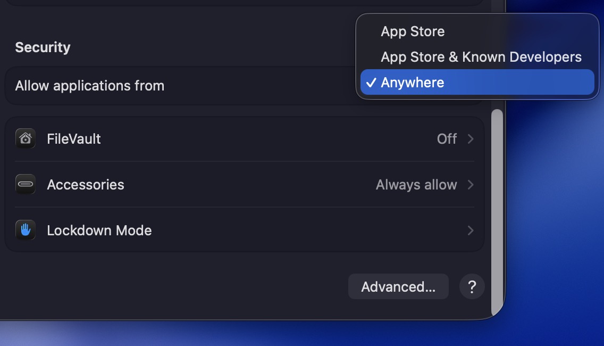
Task: Open the Lockdown Mode row label
Action: (99, 230)
